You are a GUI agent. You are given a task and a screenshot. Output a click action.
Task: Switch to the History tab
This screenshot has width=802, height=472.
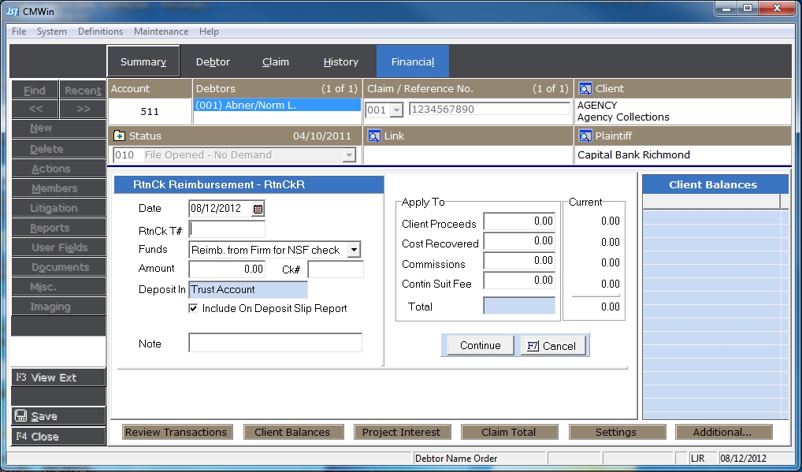tap(340, 61)
